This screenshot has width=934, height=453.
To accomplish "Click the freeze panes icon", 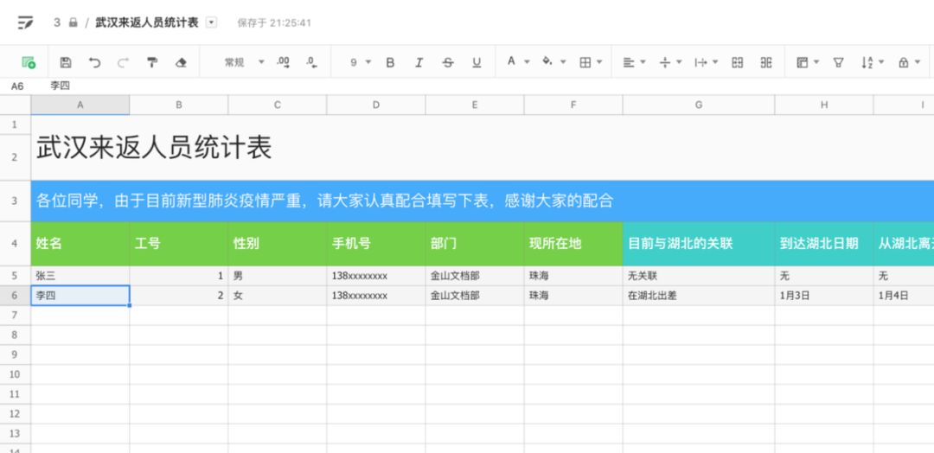I will click(803, 62).
